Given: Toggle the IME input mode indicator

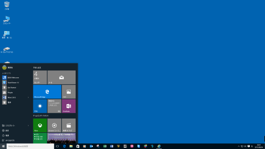Looking at the screenshot, I should point(252,146).
